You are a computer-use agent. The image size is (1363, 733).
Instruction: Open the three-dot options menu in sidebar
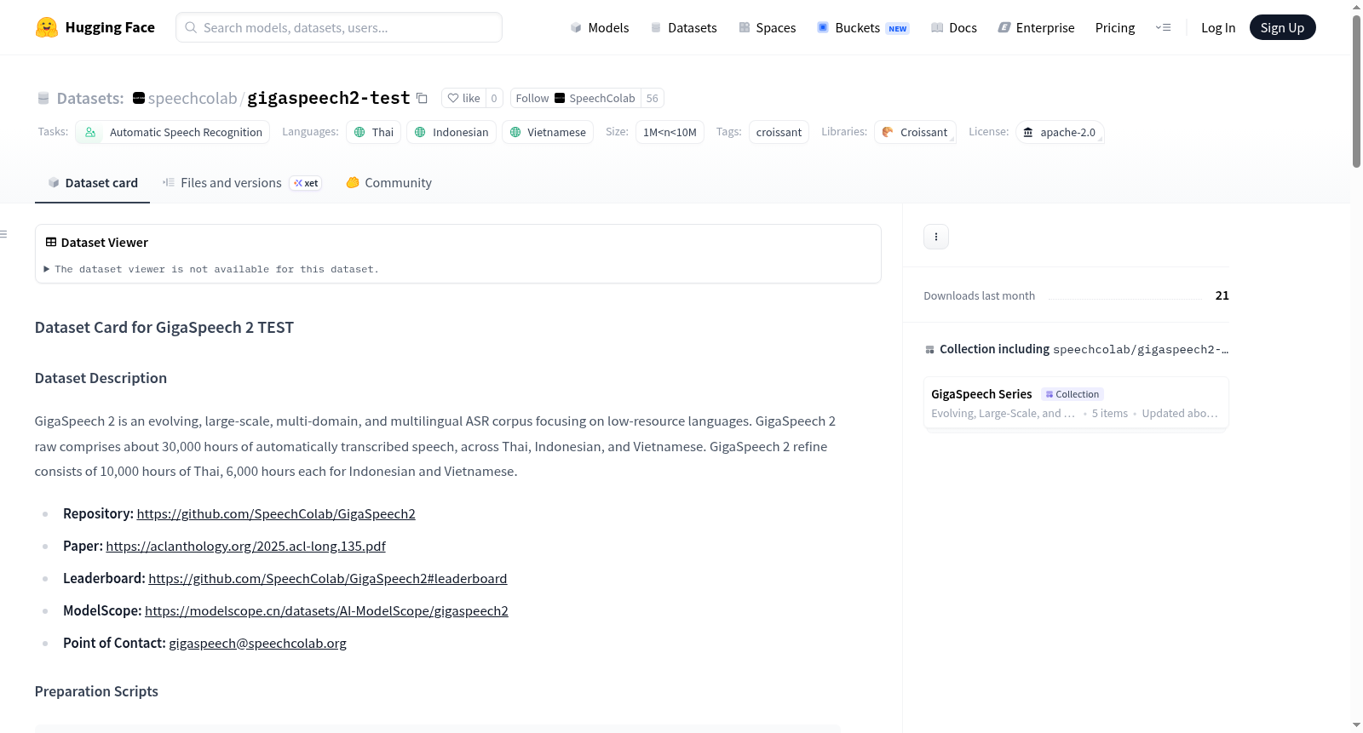coord(936,237)
